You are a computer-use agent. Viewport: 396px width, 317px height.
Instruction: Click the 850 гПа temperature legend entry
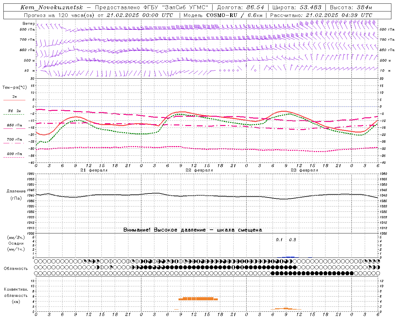tap(14, 125)
